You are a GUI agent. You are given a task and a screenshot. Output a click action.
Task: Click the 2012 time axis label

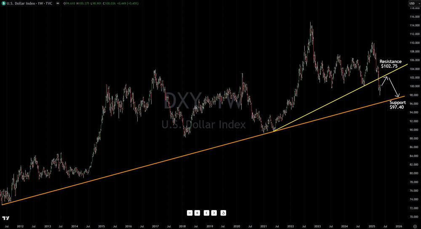coord(20,226)
